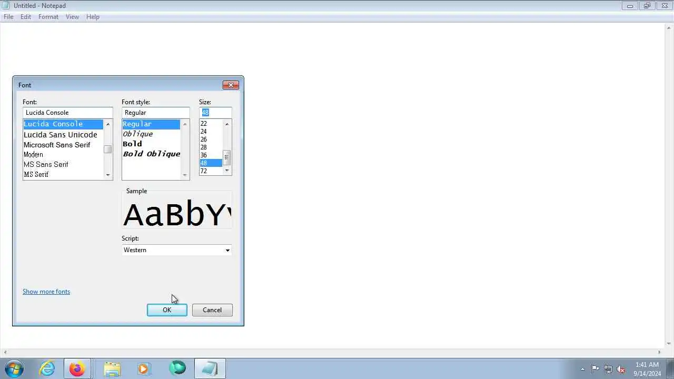Select size 48 in size list
Viewport: 674px width, 379px height.
coord(211,163)
